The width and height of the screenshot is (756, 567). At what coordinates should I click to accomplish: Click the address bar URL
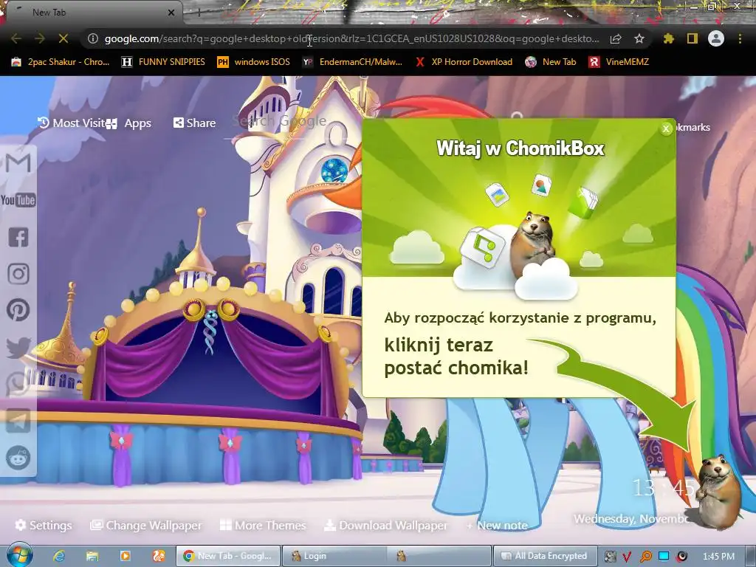352,38
